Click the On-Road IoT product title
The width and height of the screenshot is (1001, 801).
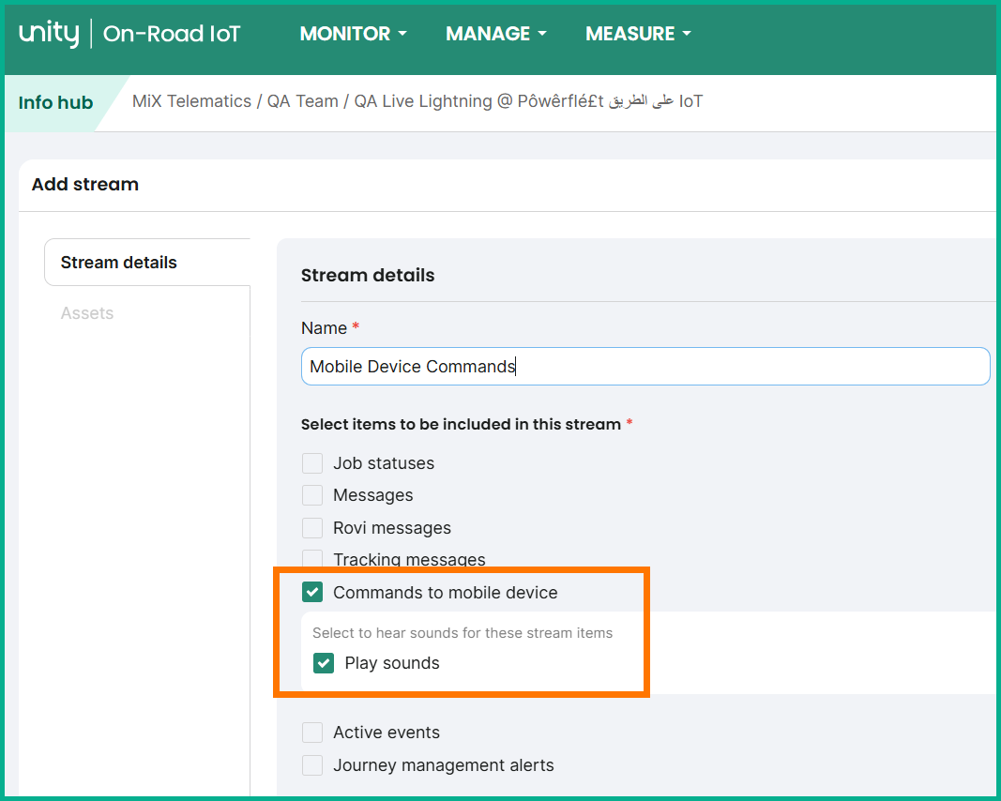pos(172,35)
